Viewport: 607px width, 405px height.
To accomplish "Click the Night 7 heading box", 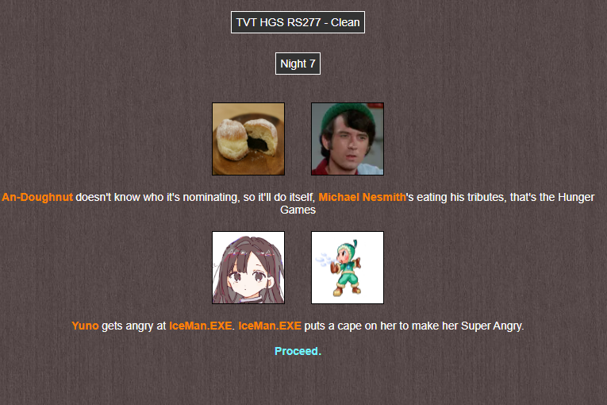I will pos(298,64).
